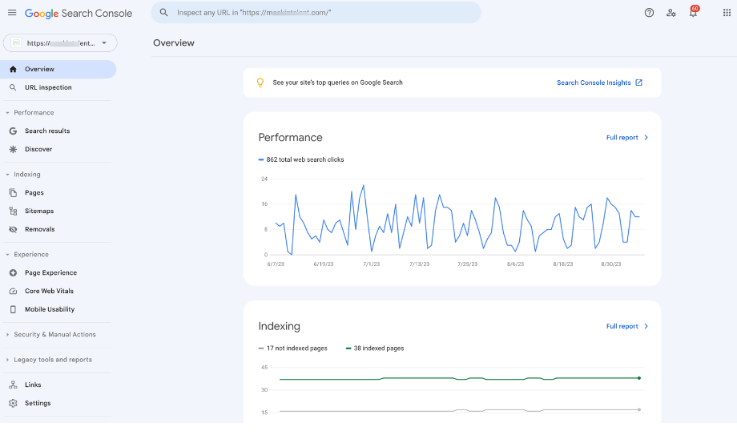Screen dimensions: 737x439
Task: Open Core Web Vitals report
Action: 49,291
